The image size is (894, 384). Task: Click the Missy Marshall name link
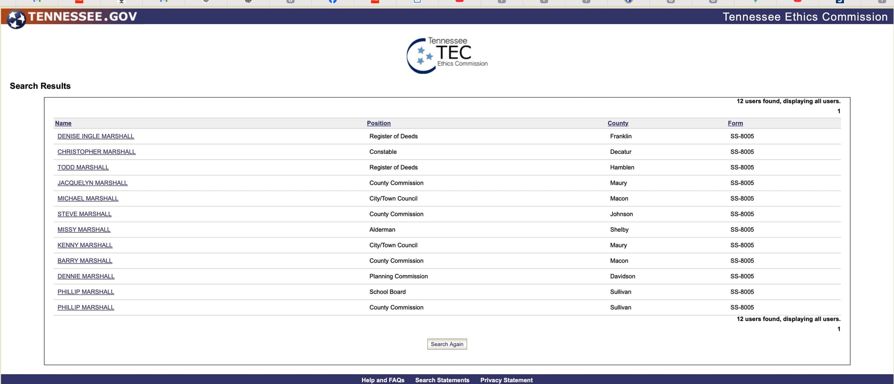pyautogui.click(x=84, y=230)
